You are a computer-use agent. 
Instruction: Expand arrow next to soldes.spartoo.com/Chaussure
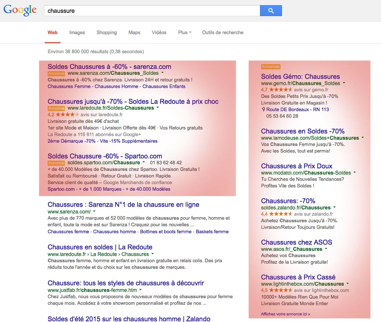tap(144, 162)
